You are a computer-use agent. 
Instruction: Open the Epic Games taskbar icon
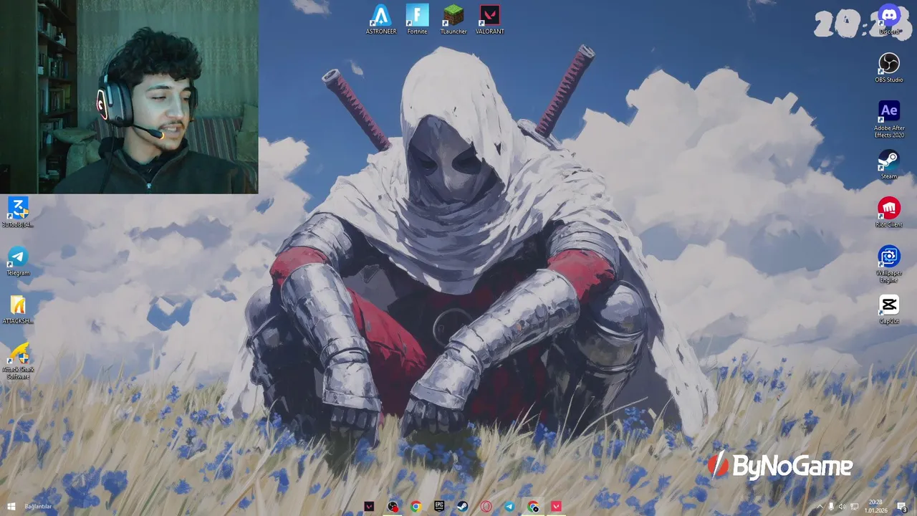[439, 507]
